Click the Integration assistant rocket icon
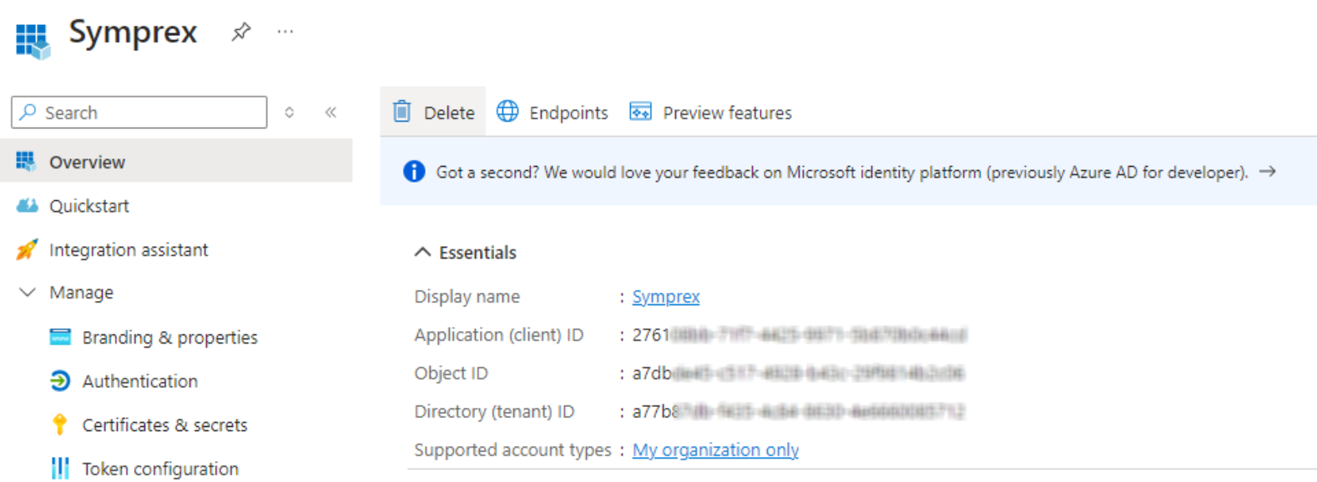1317x482 pixels. (27, 249)
